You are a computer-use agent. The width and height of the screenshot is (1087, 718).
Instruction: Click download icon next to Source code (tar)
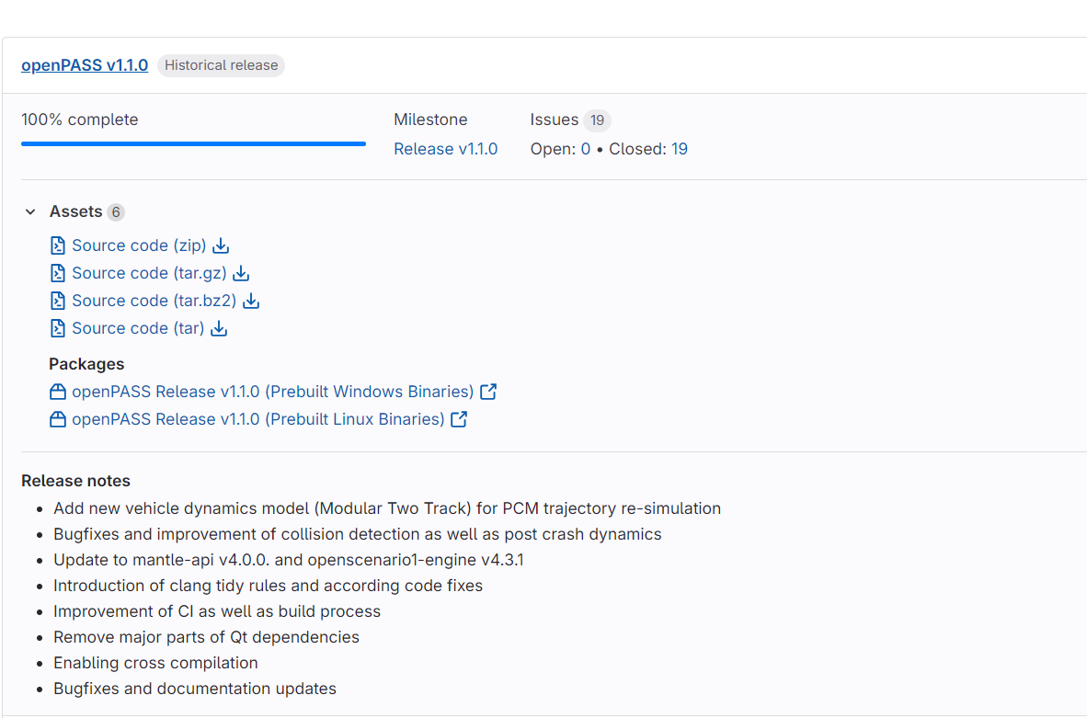pyautogui.click(x=218, y=328)
